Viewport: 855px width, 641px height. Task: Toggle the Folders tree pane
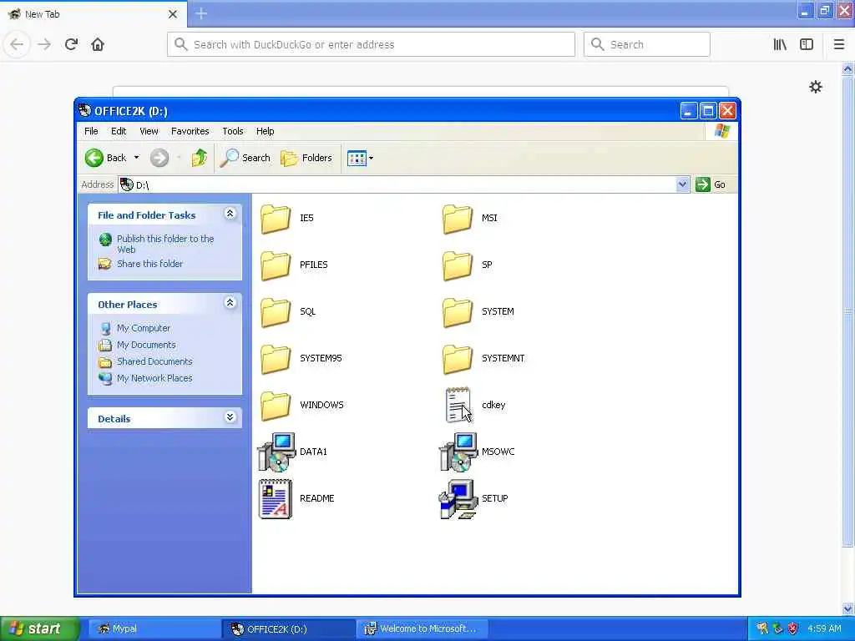(306, 158)
